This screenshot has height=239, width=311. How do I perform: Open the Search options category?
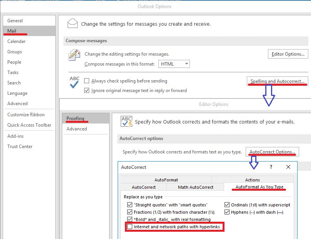[x=29, y=83]
